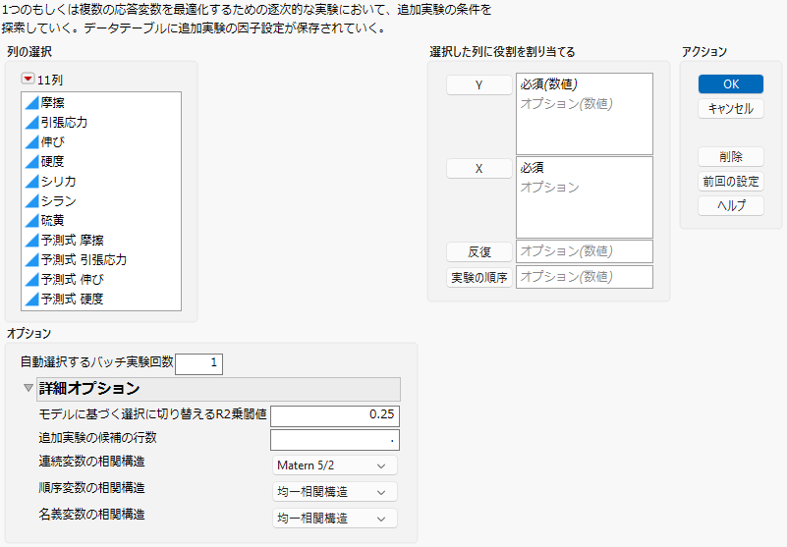
Task: Select the 予測式 引張応力 column name
Action: tap(84, 260)
